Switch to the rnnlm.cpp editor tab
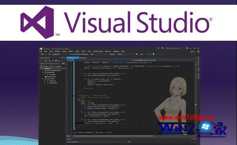Screen dimensions: 237x145 83,58
